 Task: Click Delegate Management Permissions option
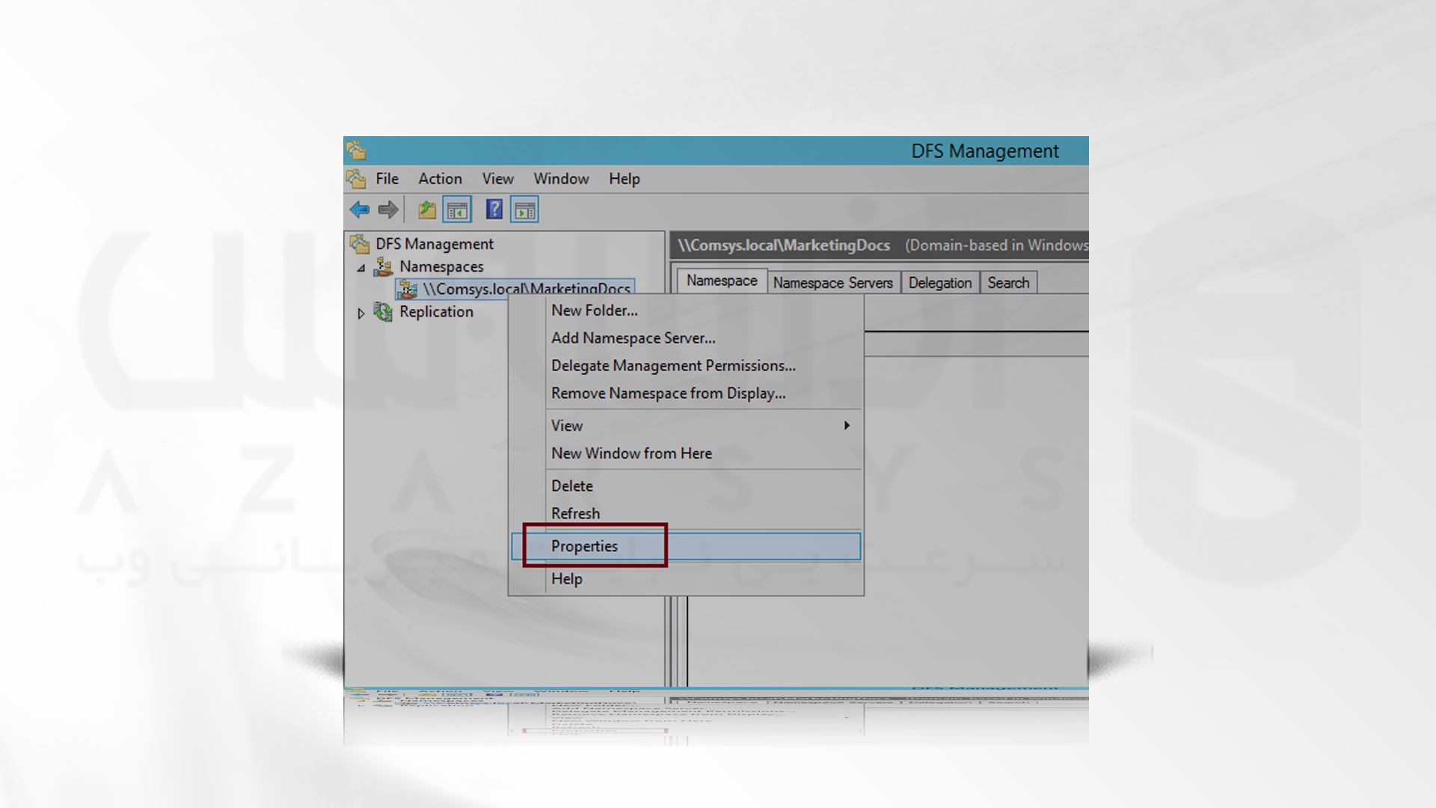pos(672,365)
